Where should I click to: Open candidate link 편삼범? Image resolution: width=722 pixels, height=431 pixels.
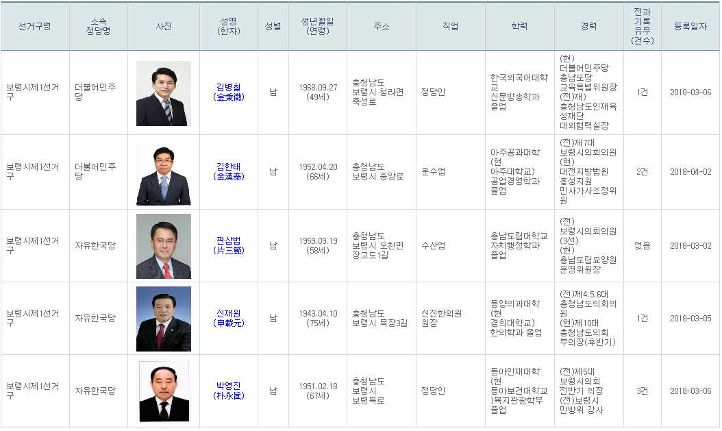click(228, 246)
